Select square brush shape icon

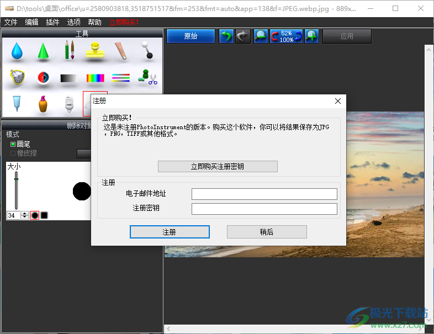[x=44, y=215]
